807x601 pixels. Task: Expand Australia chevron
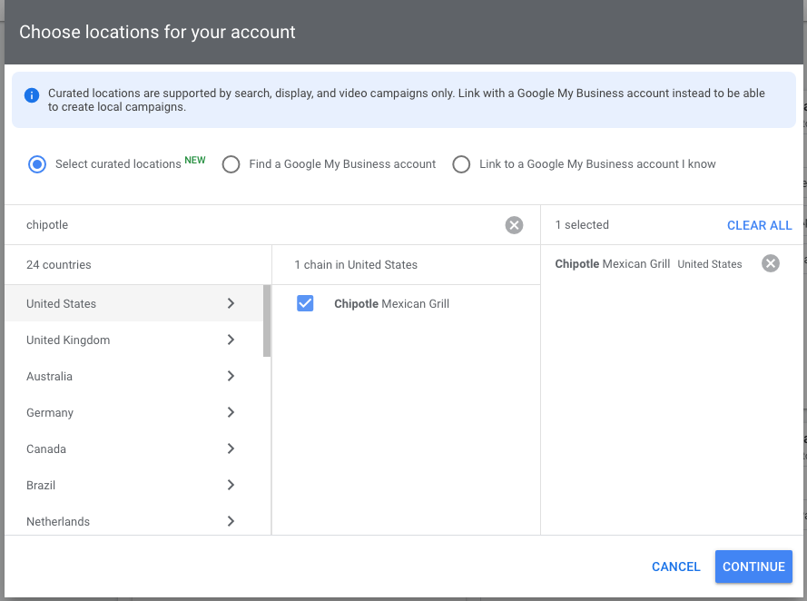coord(231,376)
